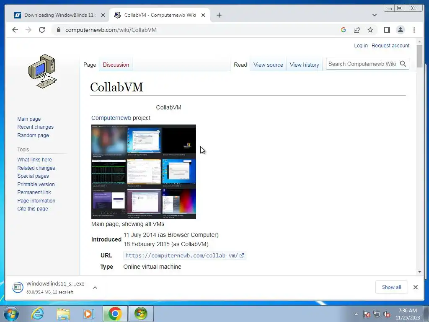
Task: Open What links here
Action: pos(34,160)
